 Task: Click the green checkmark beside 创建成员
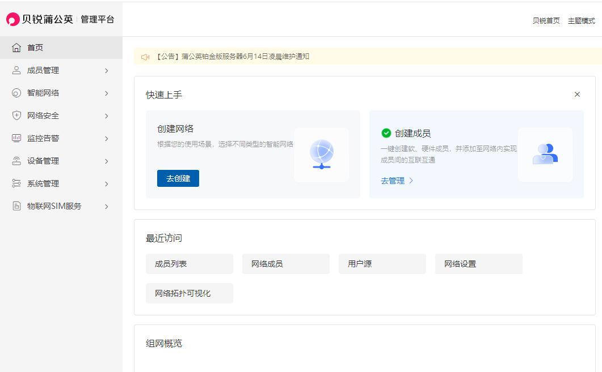(387, 134)
